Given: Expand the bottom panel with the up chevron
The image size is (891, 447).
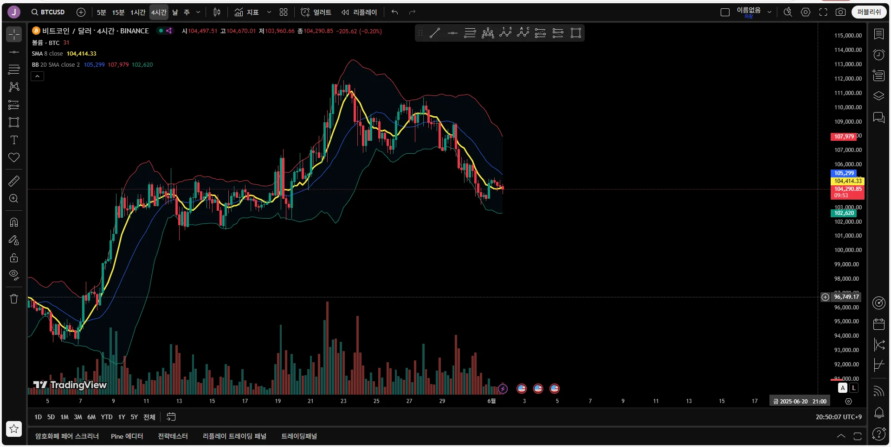Looking at the screenshot, I should coord(841,436).
